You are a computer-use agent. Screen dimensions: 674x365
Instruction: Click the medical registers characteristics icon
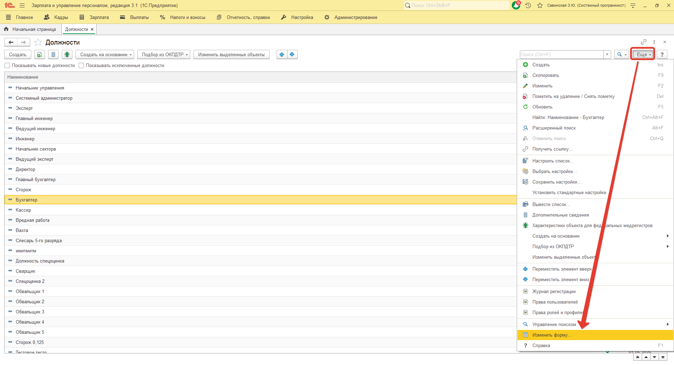pyautogui.click(x=67, y=54)
